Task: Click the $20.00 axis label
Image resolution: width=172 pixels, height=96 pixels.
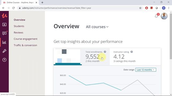Action: (63, 93)
